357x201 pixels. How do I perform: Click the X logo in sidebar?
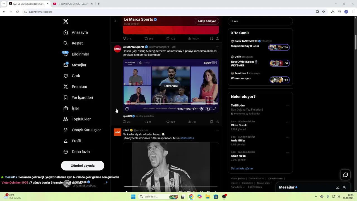click(x=66, y=21)
